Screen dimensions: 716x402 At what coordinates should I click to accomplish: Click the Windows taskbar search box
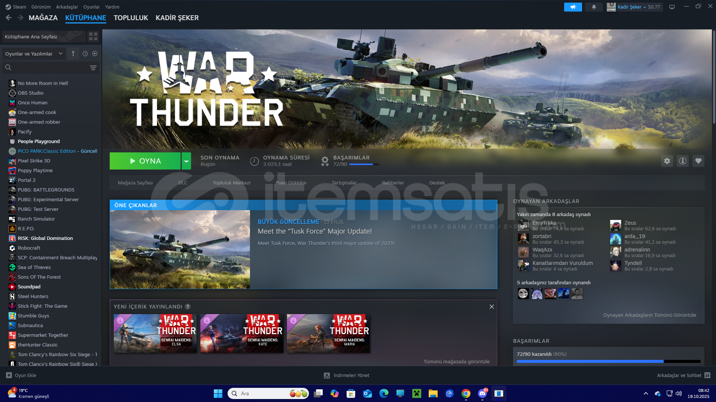tap(268, 393)
